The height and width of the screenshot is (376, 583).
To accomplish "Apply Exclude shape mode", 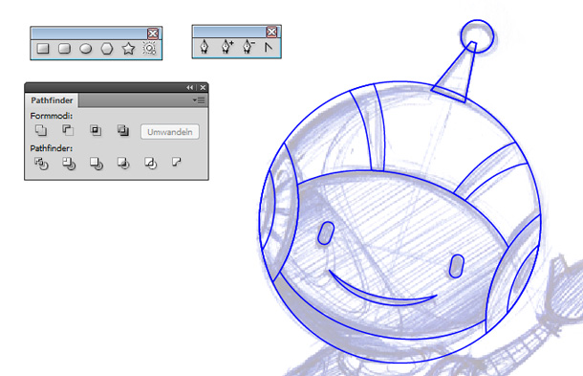I will [123, 130].
